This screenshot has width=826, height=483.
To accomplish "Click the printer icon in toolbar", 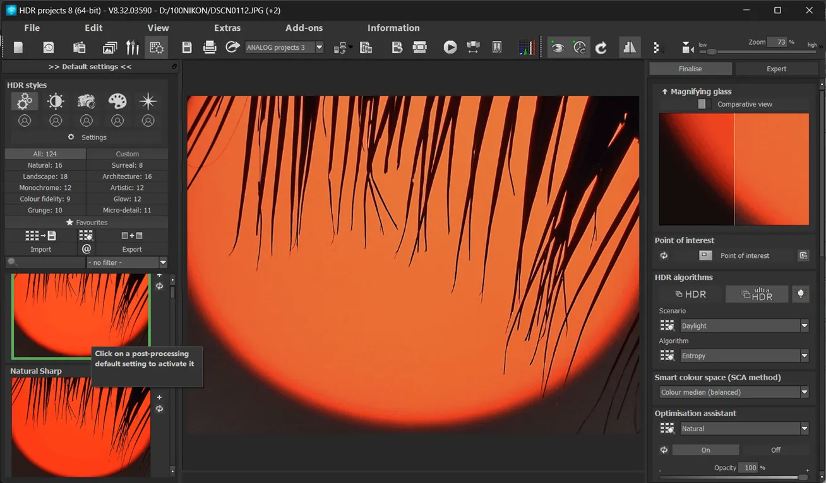I will (210, 47).
